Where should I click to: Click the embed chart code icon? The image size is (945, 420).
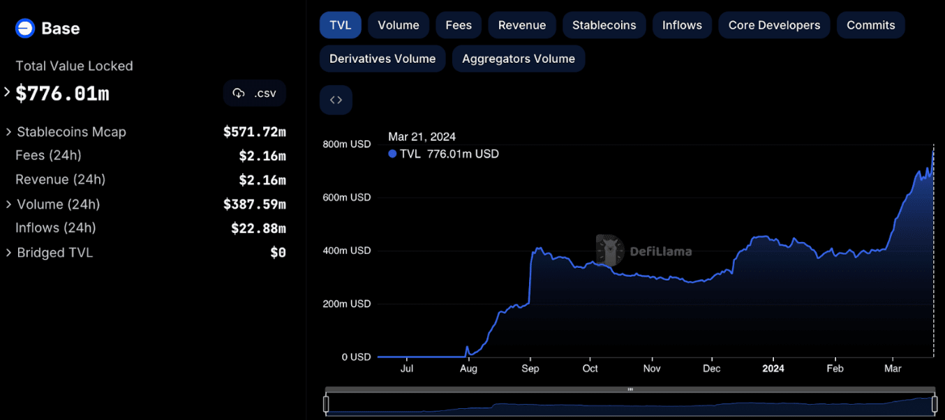[336, 100]
